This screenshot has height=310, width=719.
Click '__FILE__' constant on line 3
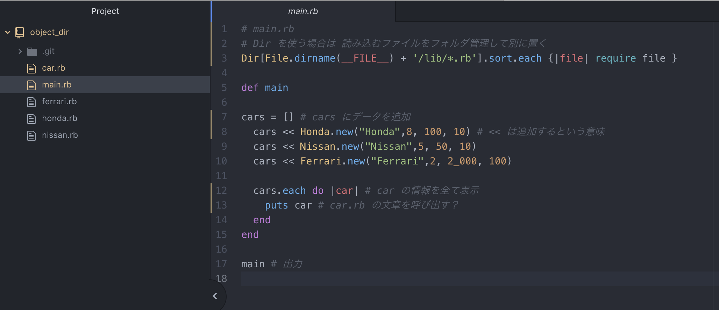(x=365, y=58)
